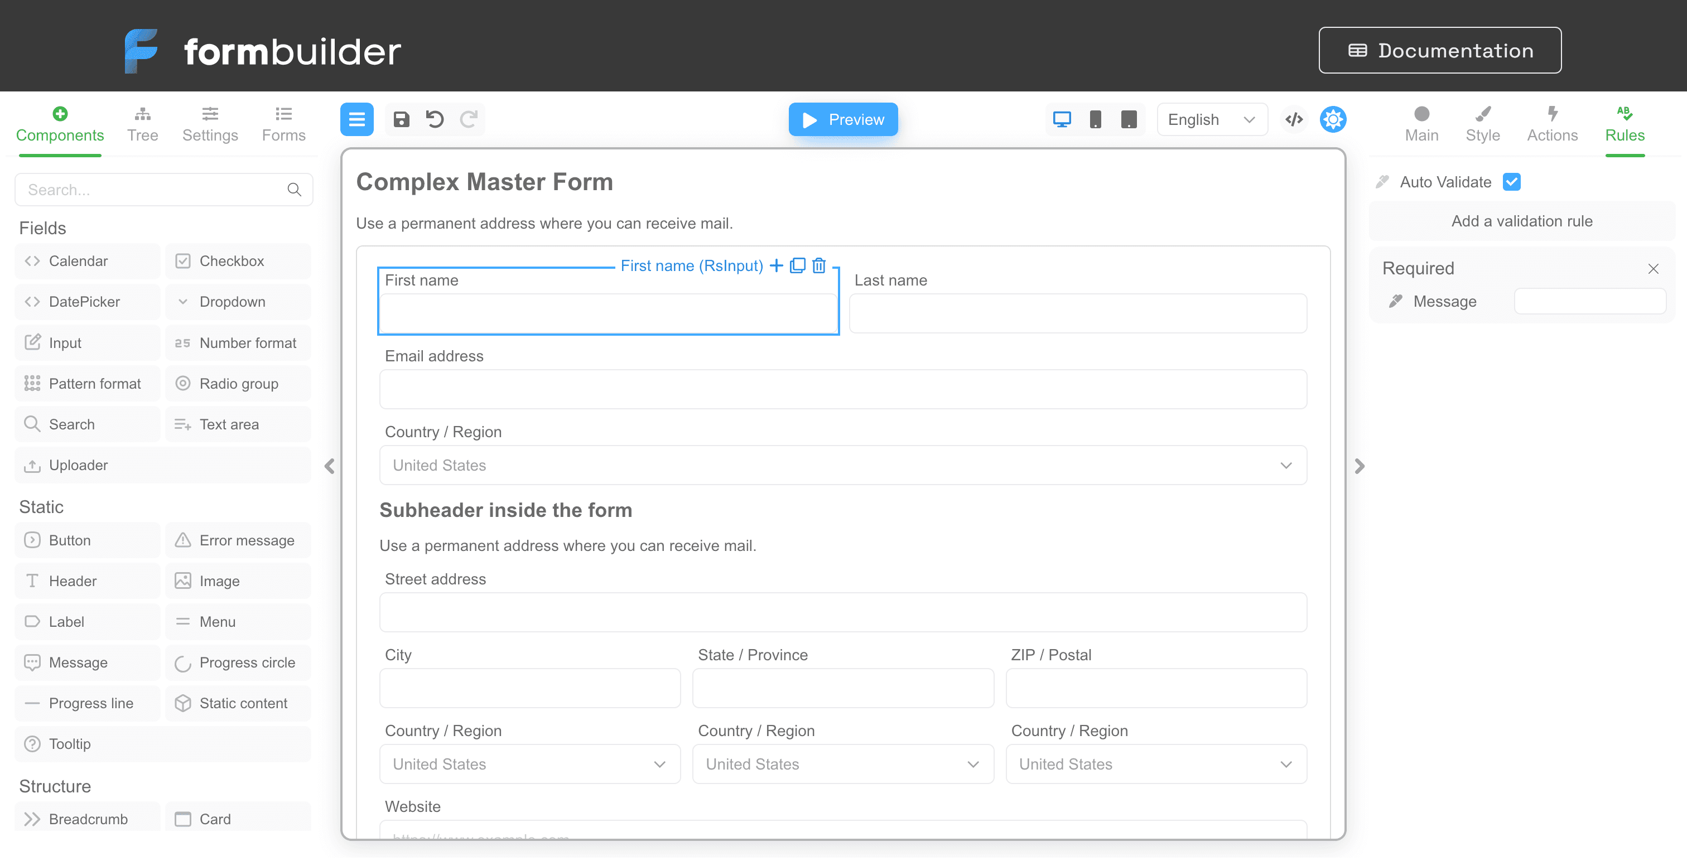Toggle the hamburger menu button in toolbar
1687x861 pixels.
click(x=357, y=120)
